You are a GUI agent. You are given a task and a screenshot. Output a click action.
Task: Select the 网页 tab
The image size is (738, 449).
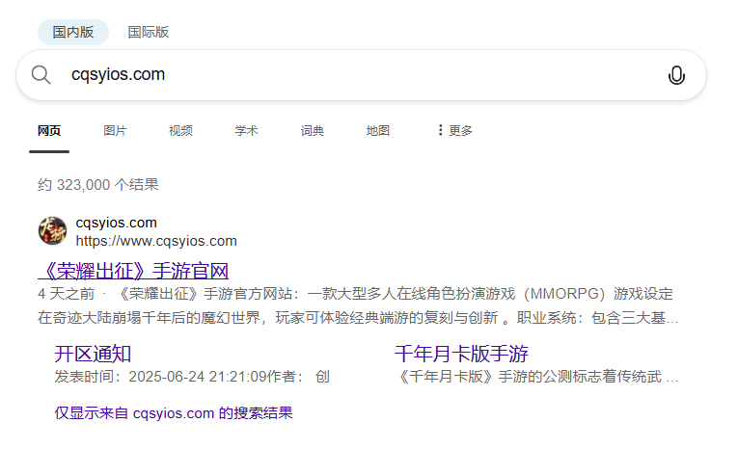[49, 130]
